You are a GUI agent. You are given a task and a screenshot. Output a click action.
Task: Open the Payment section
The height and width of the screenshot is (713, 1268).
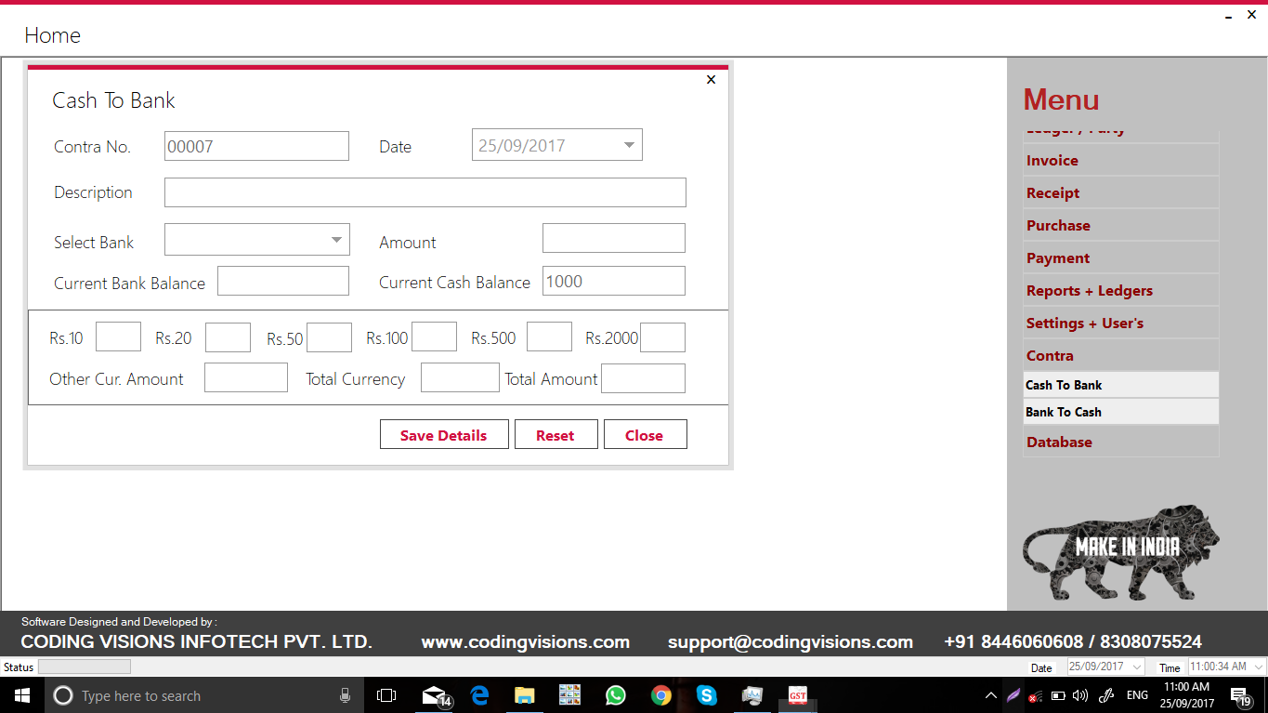1120,257
